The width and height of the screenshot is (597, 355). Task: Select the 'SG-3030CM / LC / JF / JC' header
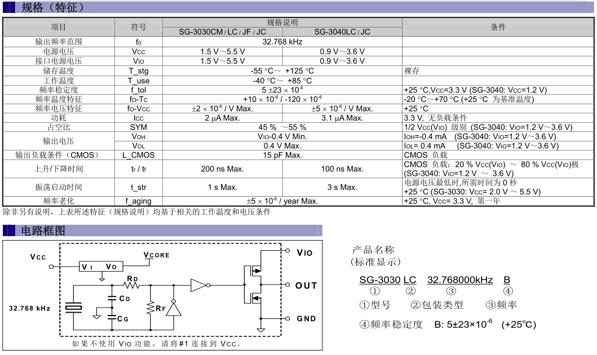(222, 32)
